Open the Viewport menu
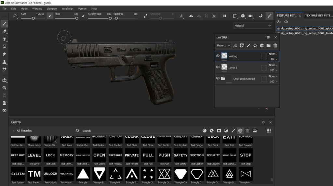The image size is (333, 186). (x=52, y=9)
